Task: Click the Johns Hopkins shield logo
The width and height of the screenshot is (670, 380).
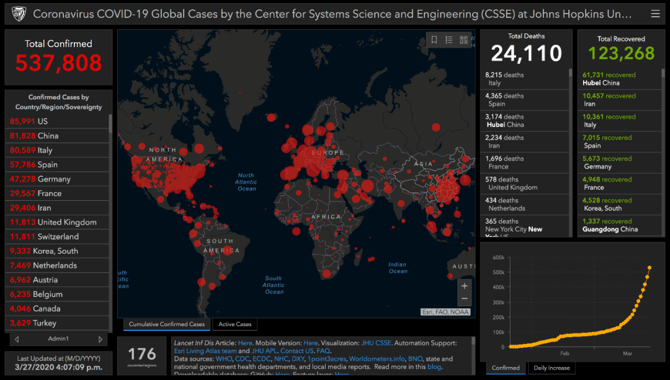Action: (17, 14)
